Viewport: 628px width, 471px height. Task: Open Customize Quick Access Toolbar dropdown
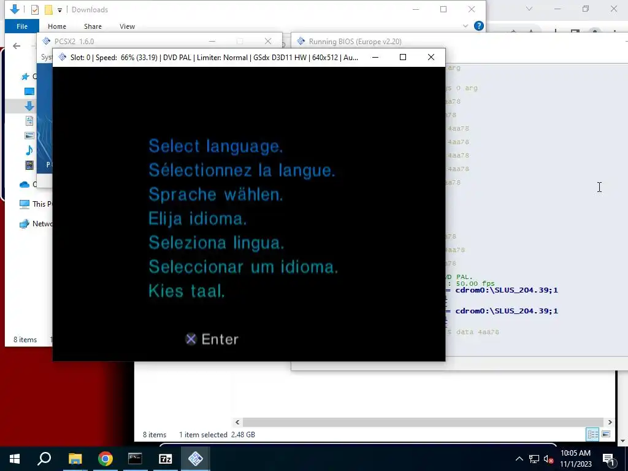(59, 10)
